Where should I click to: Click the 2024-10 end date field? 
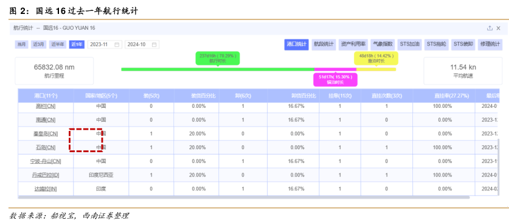(x=142, y=45)
